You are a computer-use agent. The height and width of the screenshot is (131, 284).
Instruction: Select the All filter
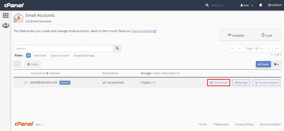point(29,55)
